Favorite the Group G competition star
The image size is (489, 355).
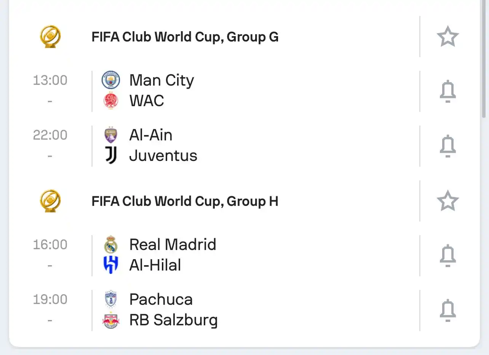point(447,37)
